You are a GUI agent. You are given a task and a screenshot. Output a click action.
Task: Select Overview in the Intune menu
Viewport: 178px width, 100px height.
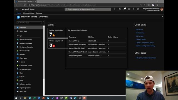(28, 27)
